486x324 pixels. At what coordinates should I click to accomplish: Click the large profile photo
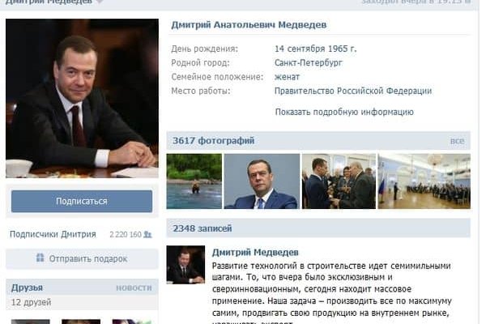[x=82, y=98]
